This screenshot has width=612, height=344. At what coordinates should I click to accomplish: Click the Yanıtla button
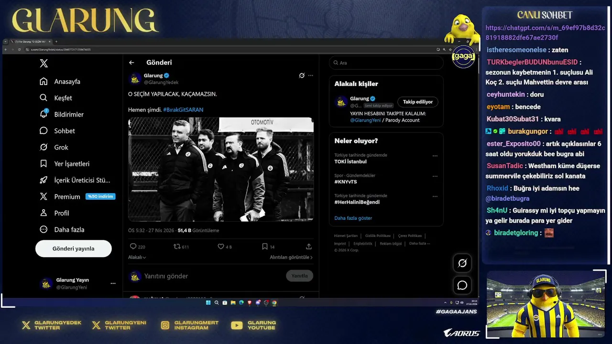300,276
